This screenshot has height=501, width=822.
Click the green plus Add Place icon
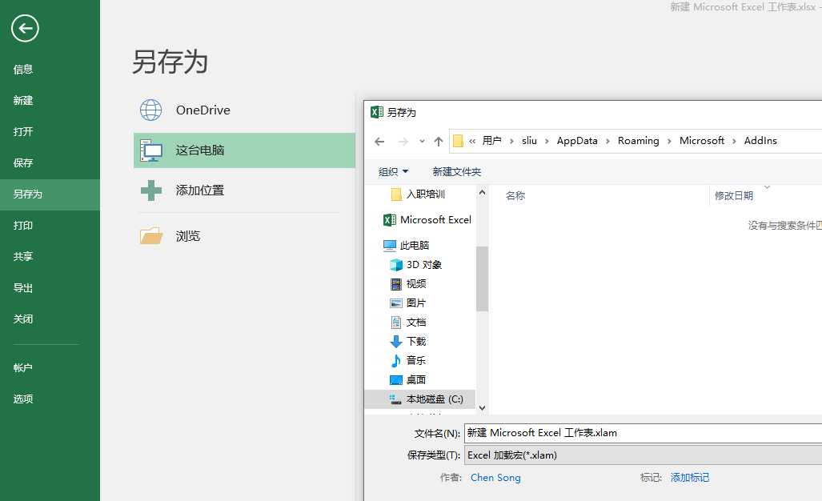(x=151, y=190)
